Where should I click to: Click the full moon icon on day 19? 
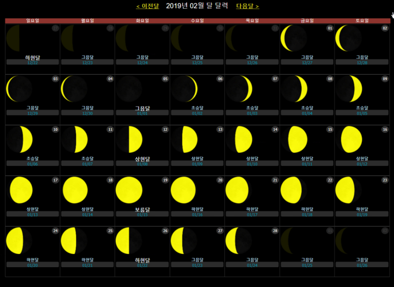click(x=129, y=190)
